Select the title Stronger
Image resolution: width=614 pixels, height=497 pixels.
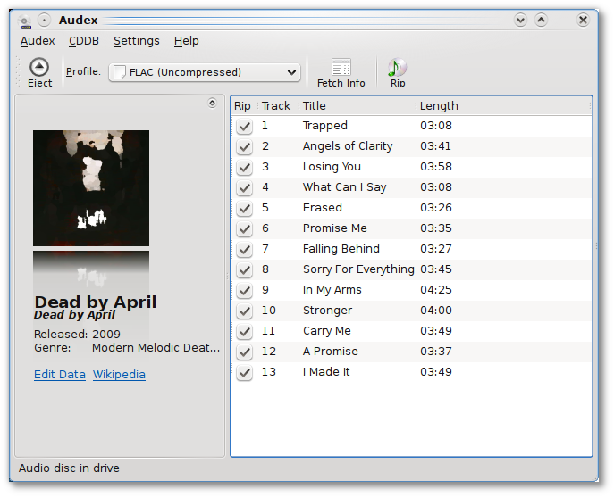click(327, 311)
